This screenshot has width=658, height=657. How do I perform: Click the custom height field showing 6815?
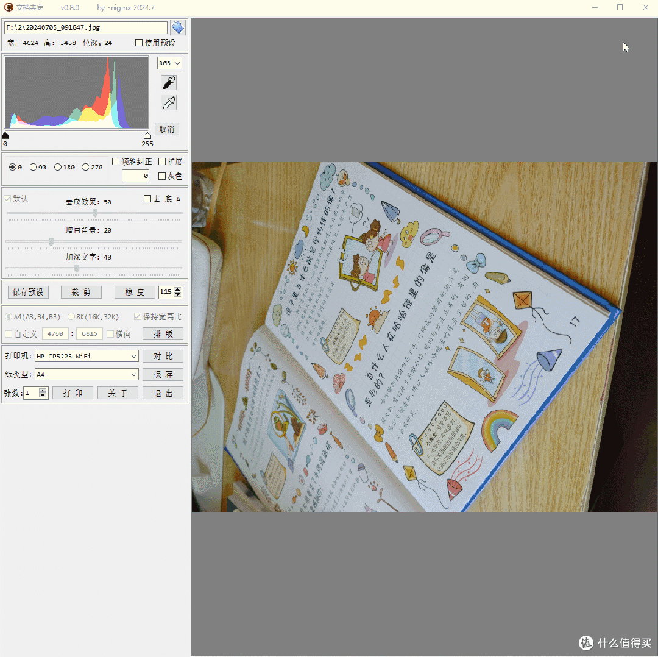(x=90, y=334)
